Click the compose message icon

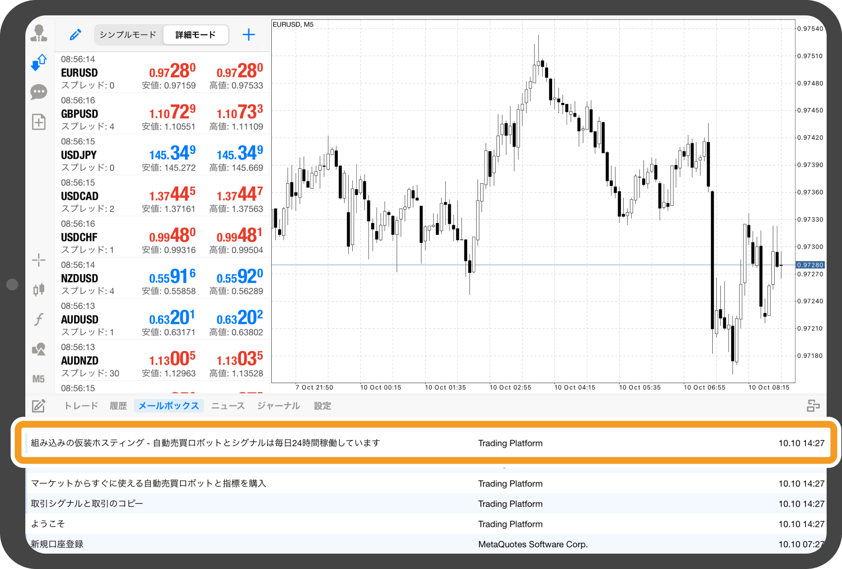pos(39,406)
